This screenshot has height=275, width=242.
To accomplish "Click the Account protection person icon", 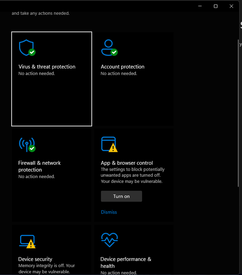I will click(109, 48).
